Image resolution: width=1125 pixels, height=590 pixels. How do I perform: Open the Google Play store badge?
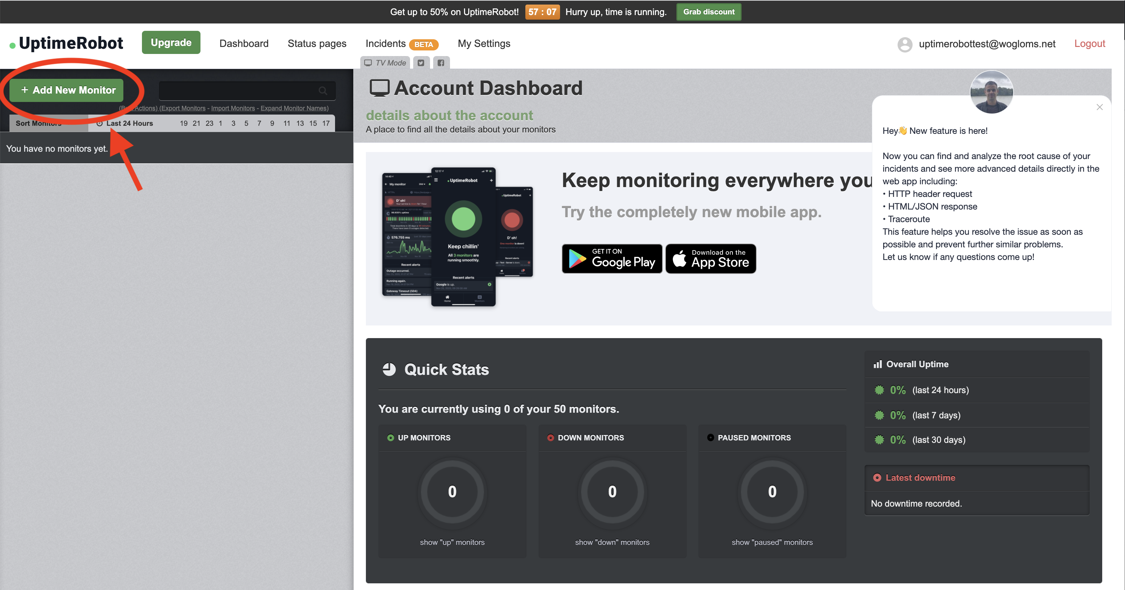[612, 259]
